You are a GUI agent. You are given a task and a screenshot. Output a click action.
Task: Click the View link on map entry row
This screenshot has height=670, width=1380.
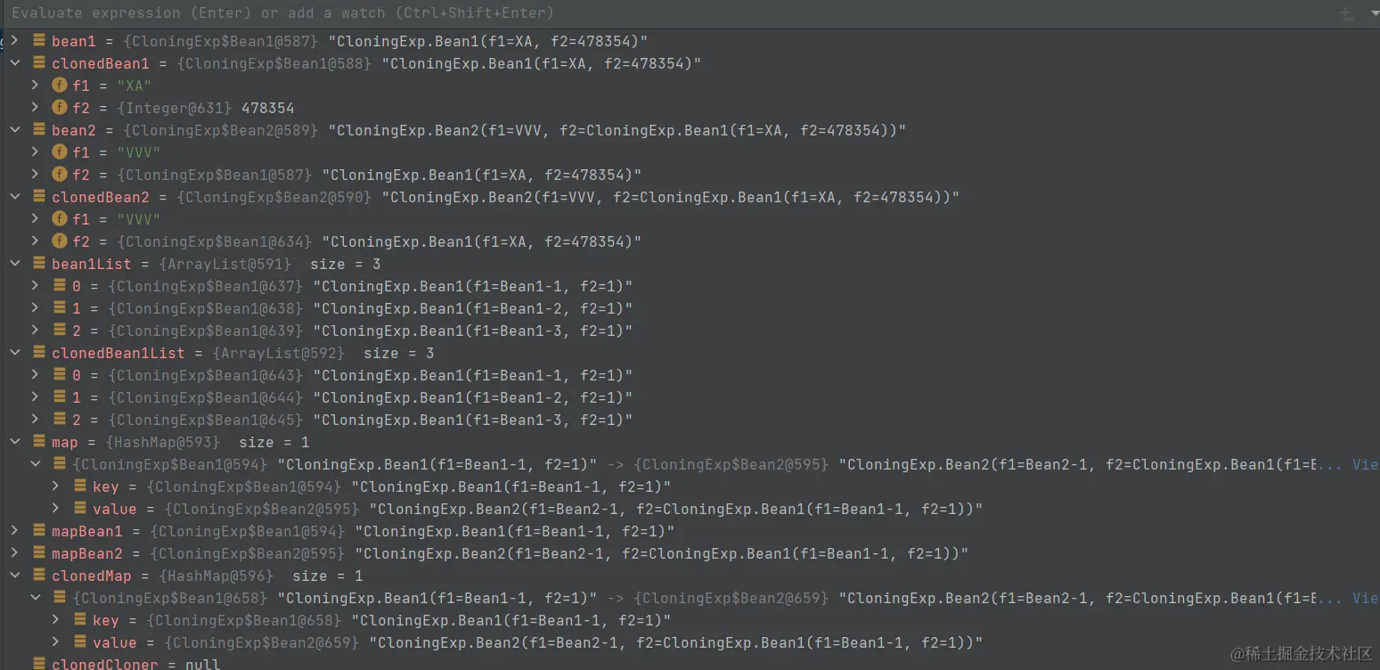click(1365, 464)
